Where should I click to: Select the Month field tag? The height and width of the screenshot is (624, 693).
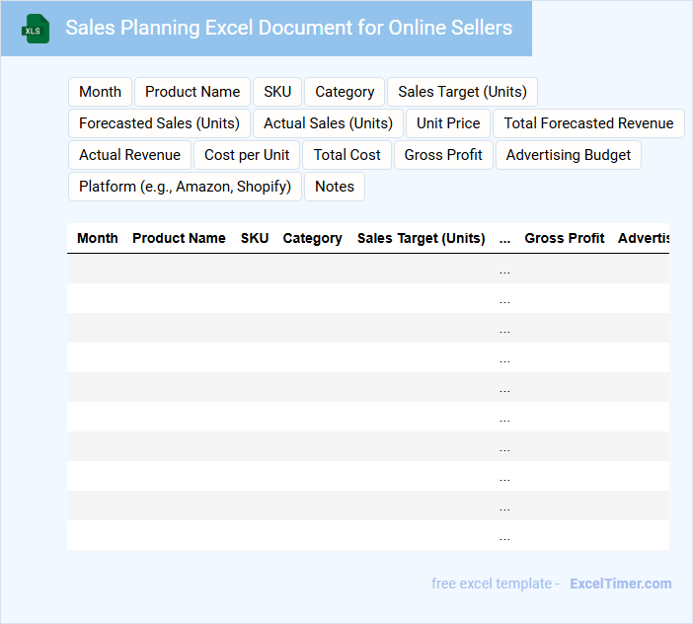point(100,92)
